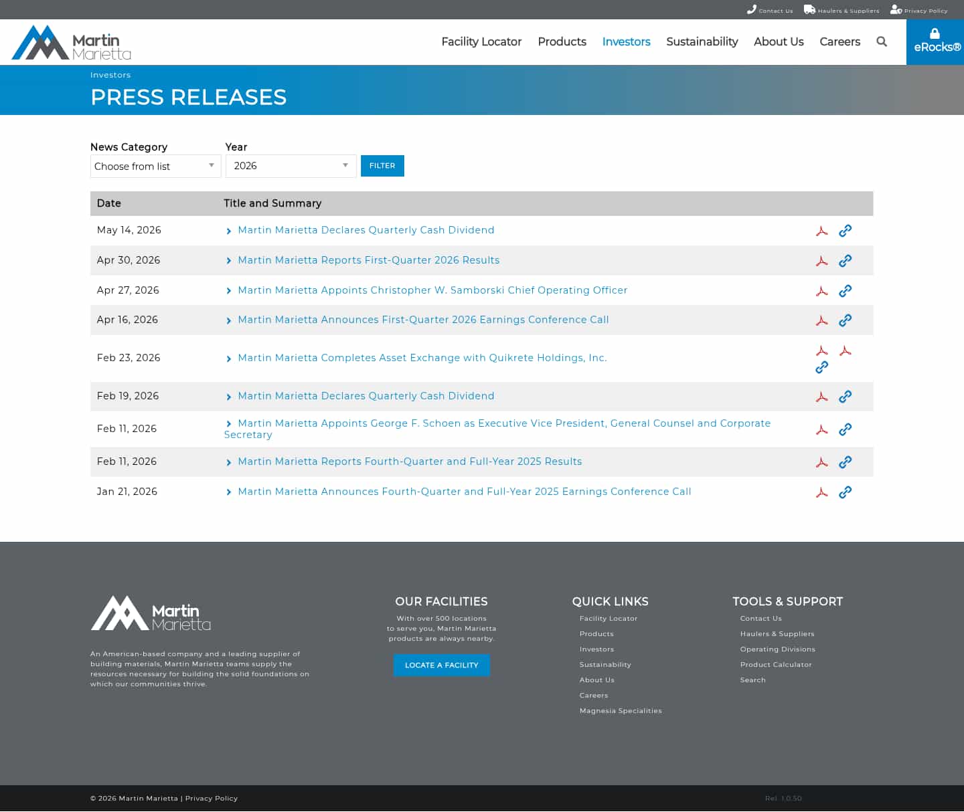The image size is (964, 812).
Task: Click the FILTER button
Action: tap(382, 166)
